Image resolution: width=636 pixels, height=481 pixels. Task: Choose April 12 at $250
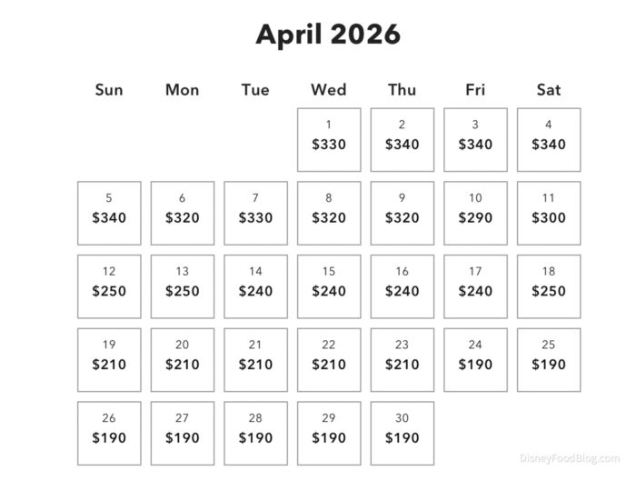(x=109, y=286)
